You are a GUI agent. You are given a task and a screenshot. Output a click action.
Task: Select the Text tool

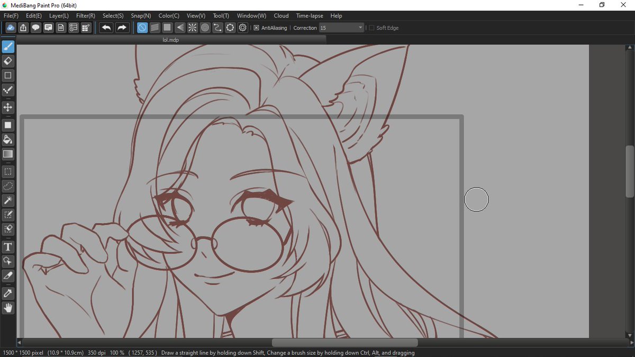[x=8, y=247]
